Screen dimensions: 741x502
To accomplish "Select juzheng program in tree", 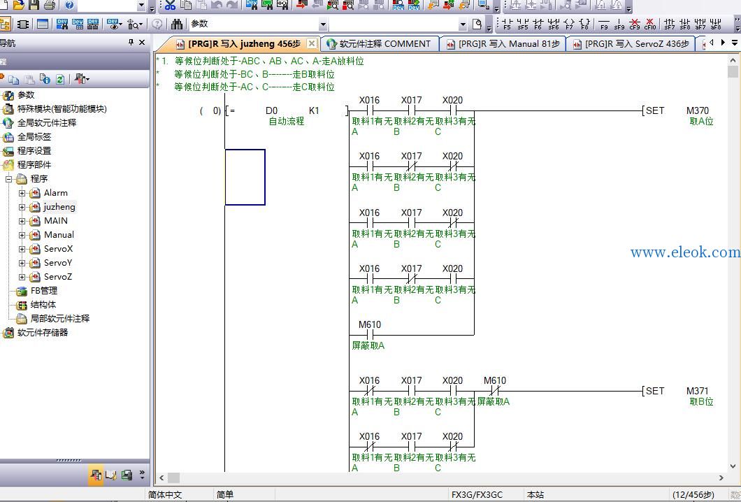I will click(x=59, y=206).
